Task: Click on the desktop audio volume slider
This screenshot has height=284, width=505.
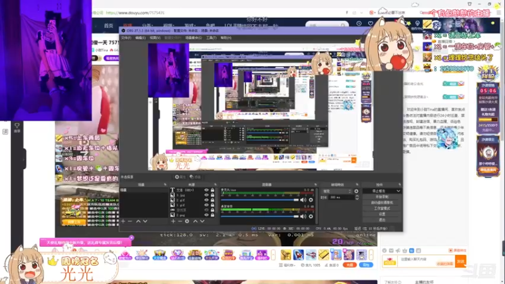Action: pyautogui.click(x=259, y=216)
